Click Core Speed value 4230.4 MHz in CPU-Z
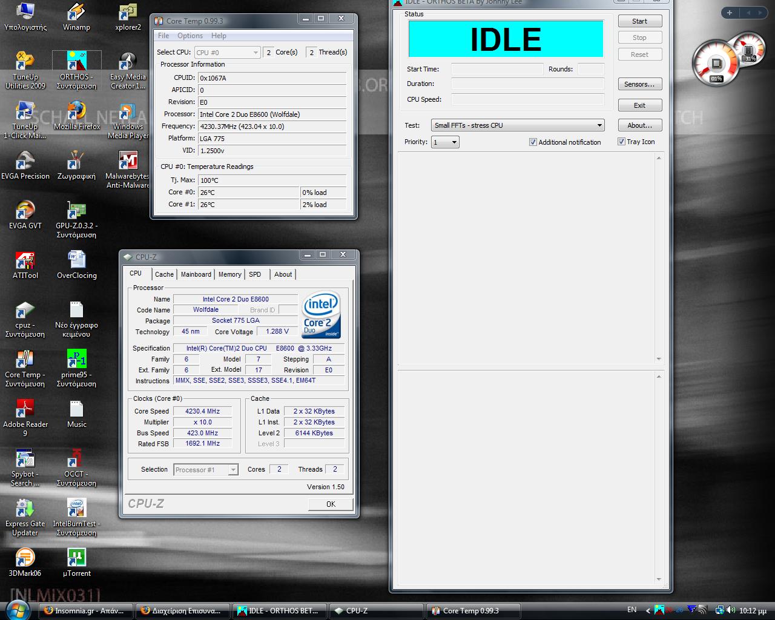The height and width of the screenshot is (620, 775). [x=202, y=411]
